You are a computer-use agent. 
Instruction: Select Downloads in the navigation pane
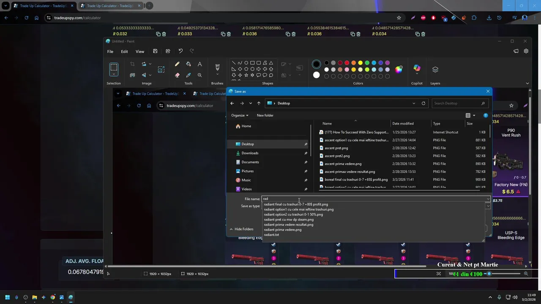(250, 153)
